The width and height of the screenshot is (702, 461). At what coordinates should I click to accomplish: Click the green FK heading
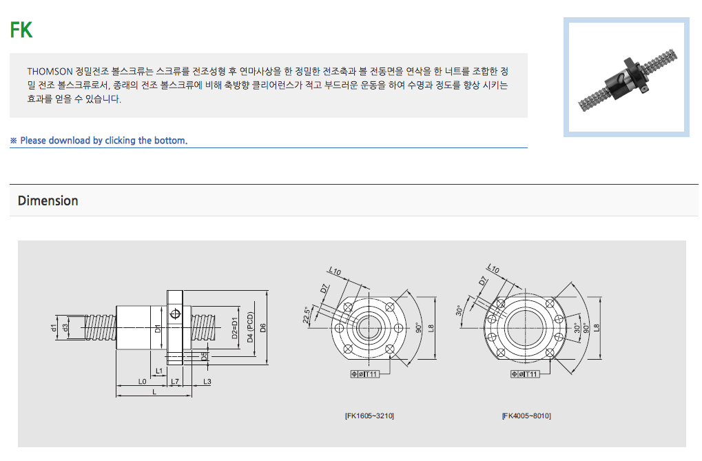[21, 31]
